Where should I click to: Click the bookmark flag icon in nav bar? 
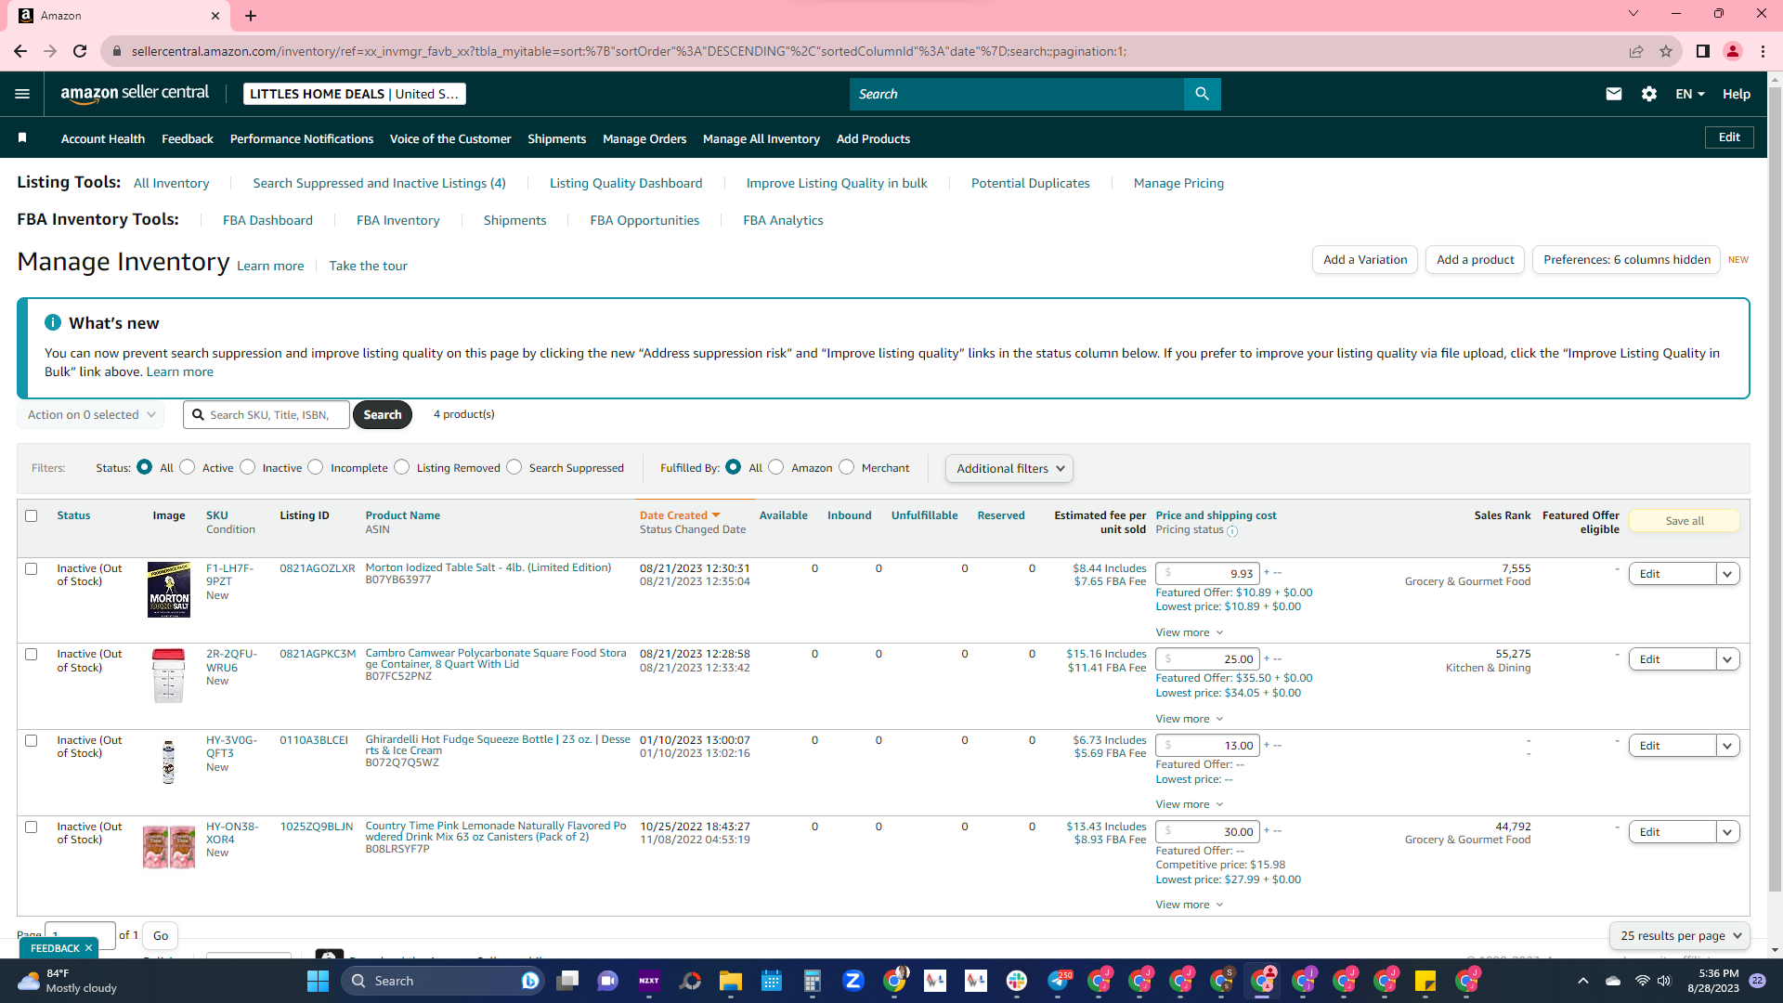click(22, 138)
